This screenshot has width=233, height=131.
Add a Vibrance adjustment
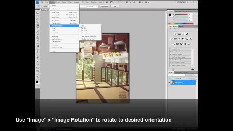(172, 39)
